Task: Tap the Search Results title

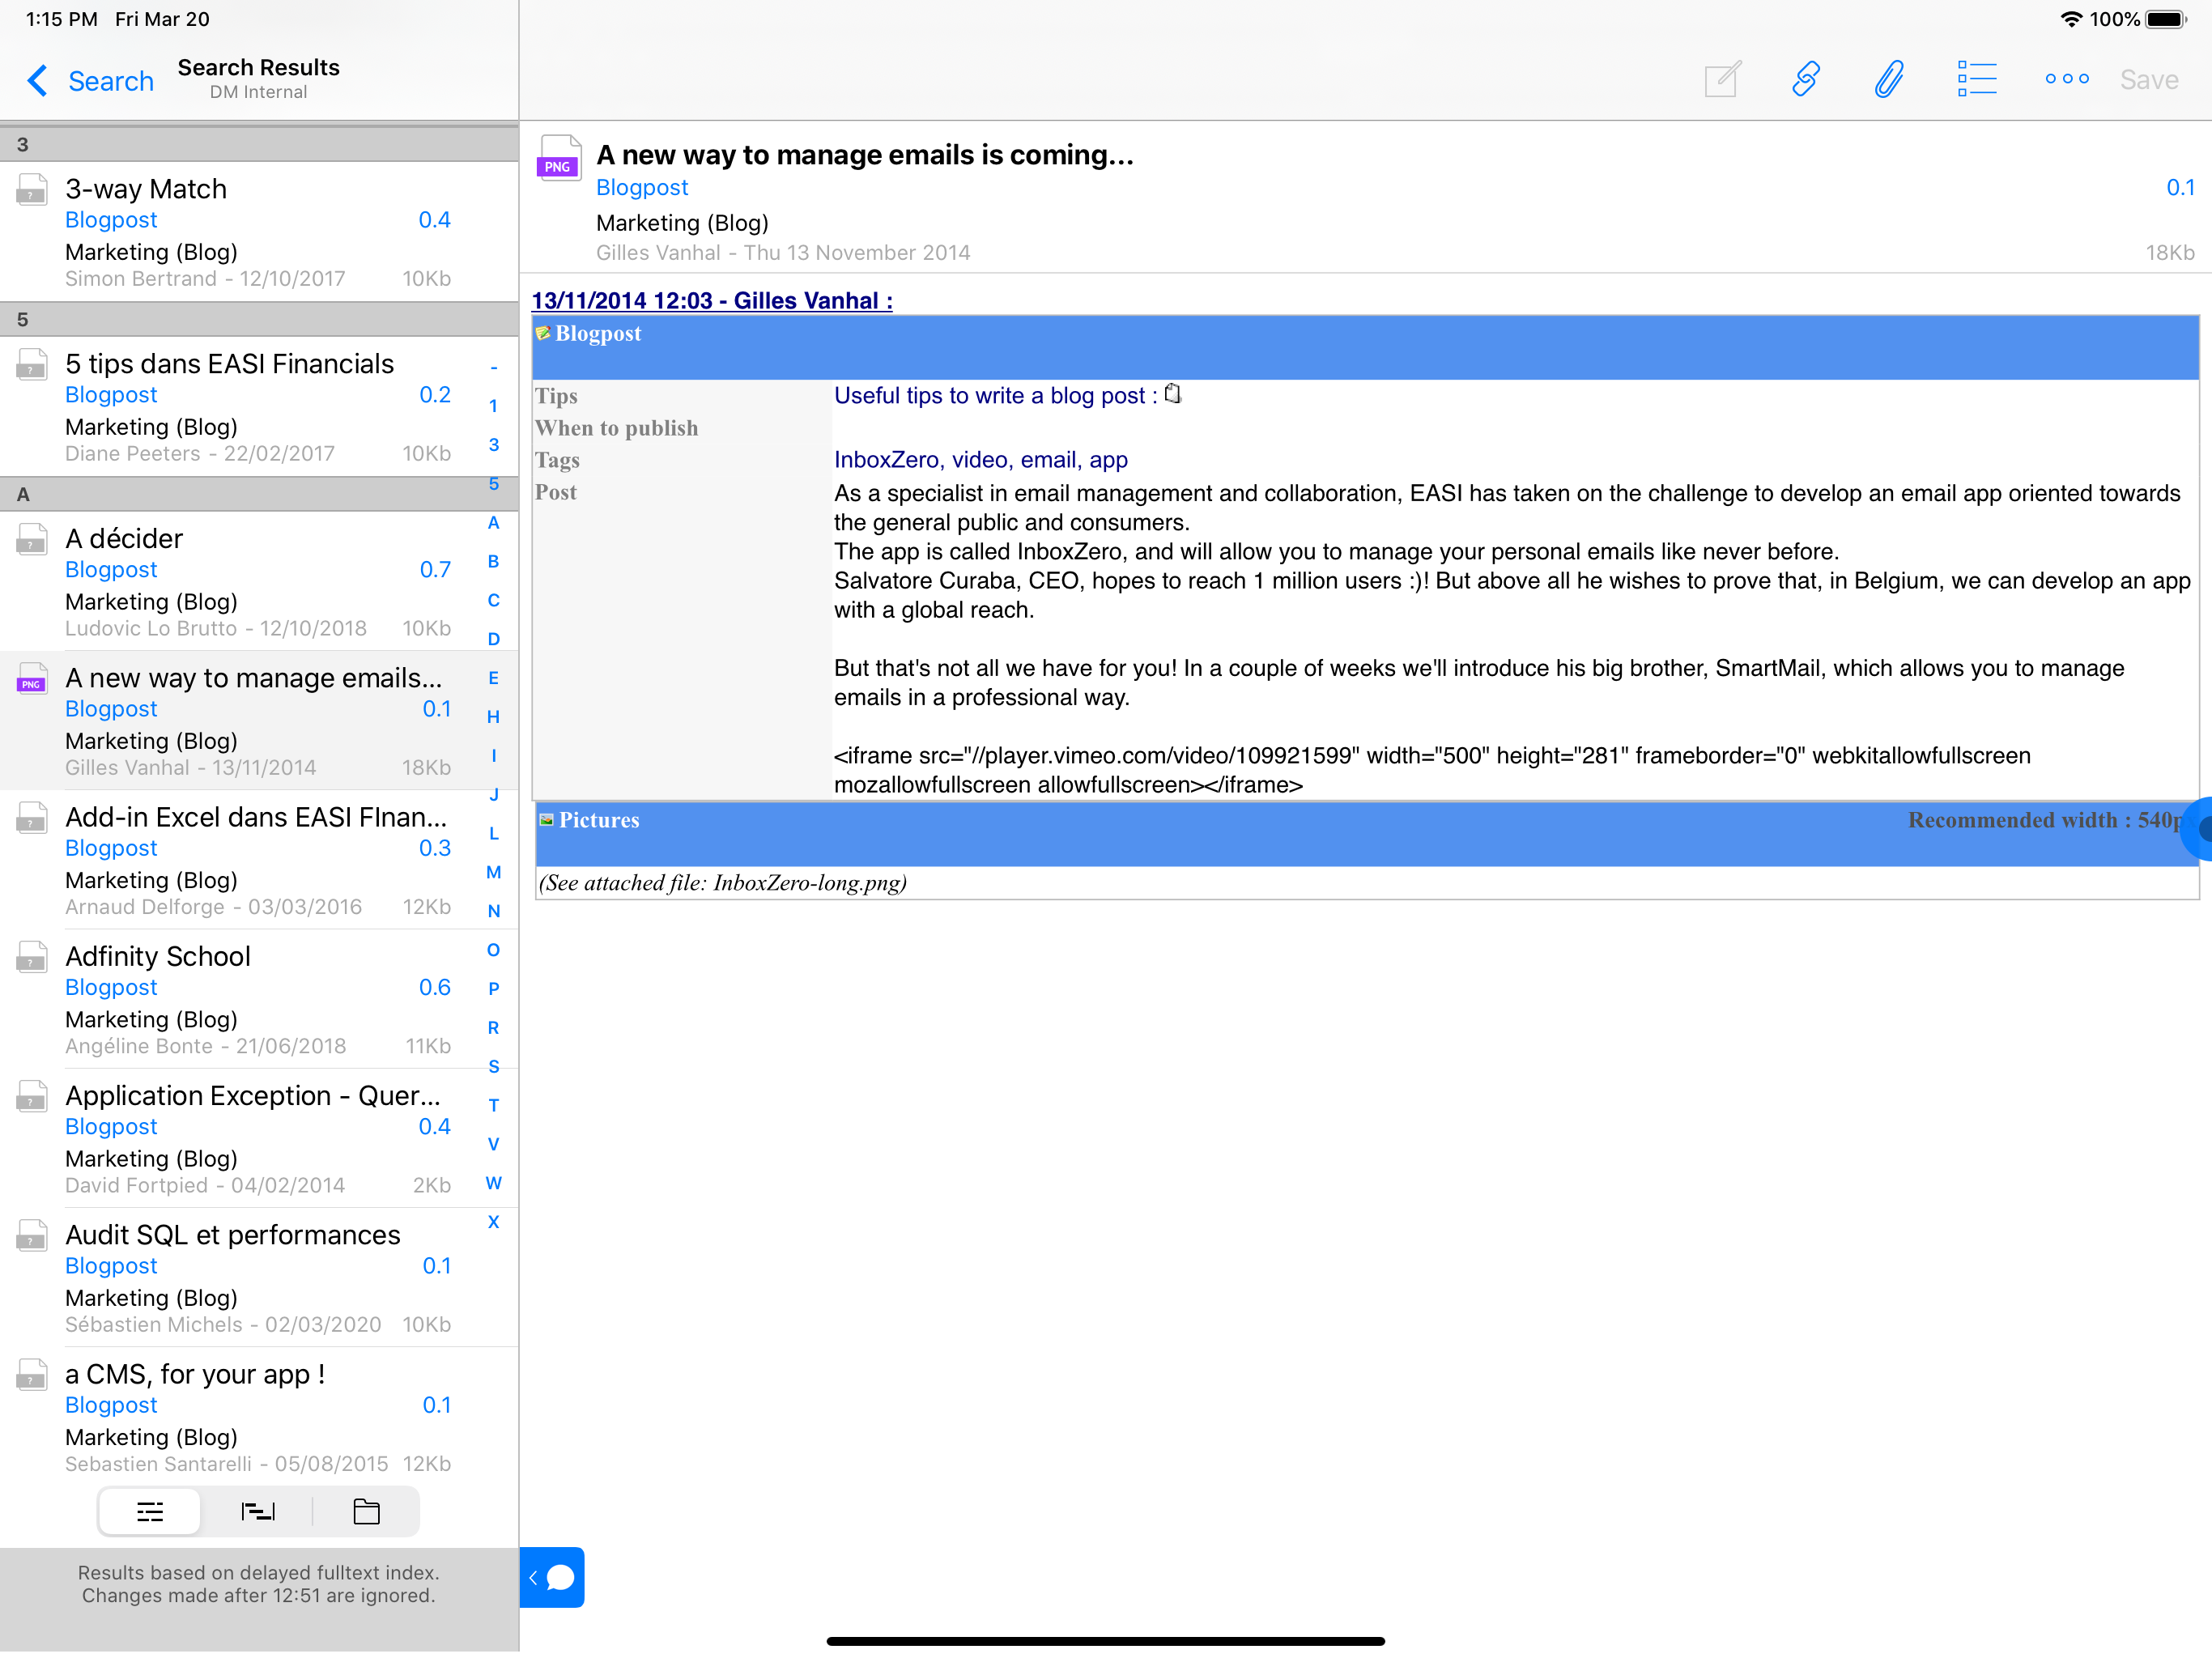Action: 259,67
